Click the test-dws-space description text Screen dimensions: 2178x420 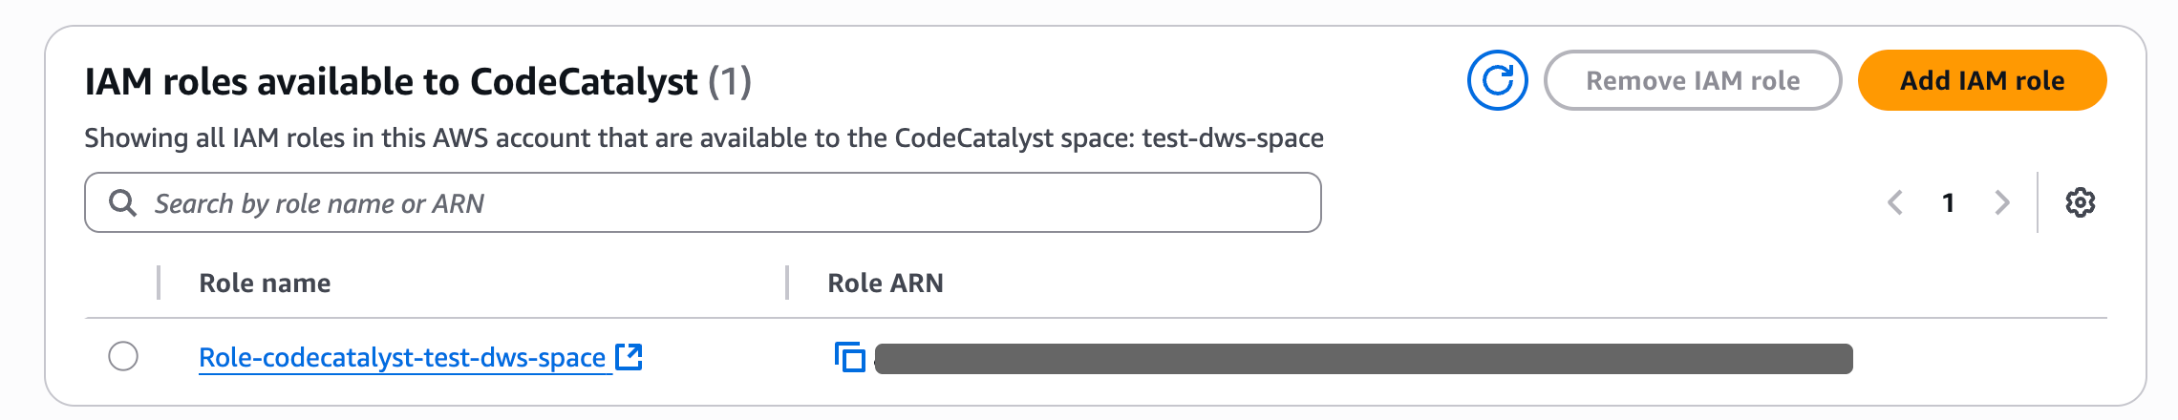click(x=1233, y=138)
